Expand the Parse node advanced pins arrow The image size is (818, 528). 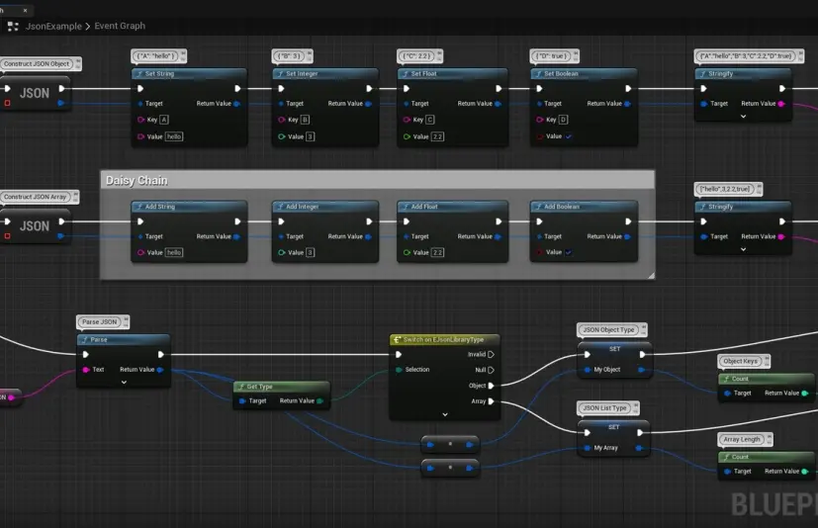click(124, 382)
